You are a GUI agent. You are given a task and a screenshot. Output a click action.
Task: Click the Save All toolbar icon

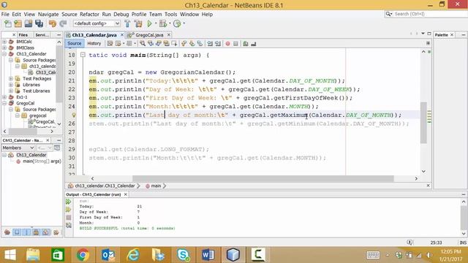tap(39, 23)
